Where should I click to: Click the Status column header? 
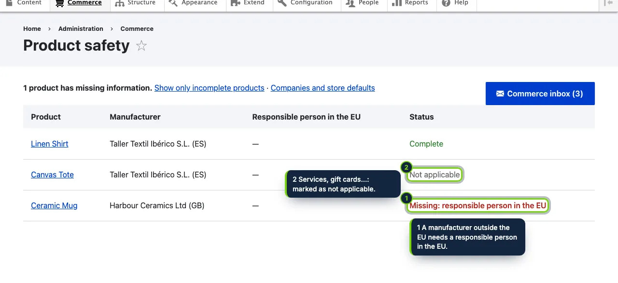[421, 117]
